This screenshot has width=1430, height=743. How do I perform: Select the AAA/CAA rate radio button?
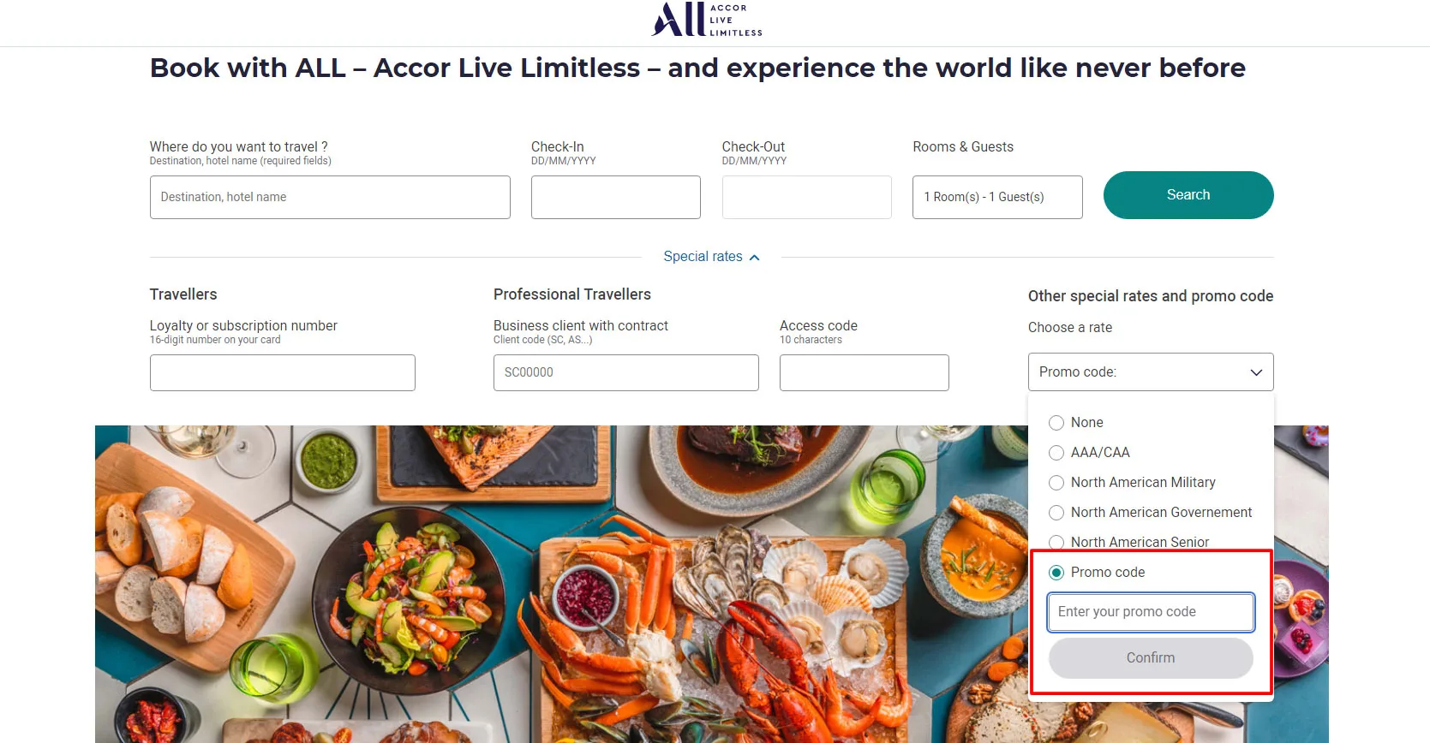point(1056,453)
